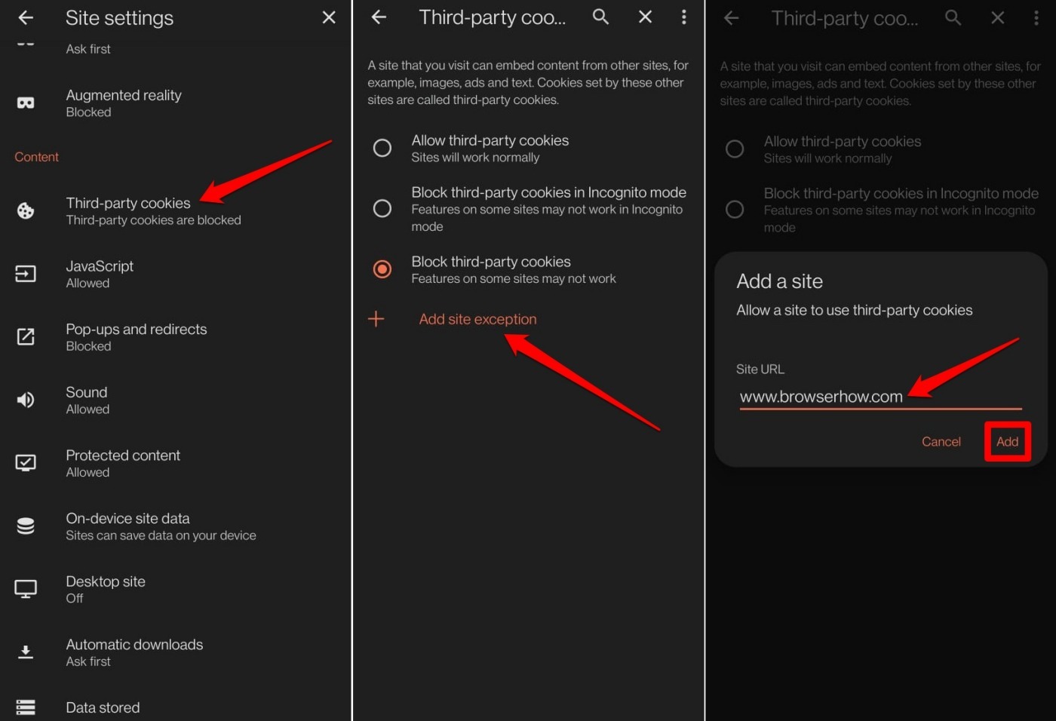Open Data stored entry
The width and height of the screenshot is (1056, 721).
[x=176, y=707]
